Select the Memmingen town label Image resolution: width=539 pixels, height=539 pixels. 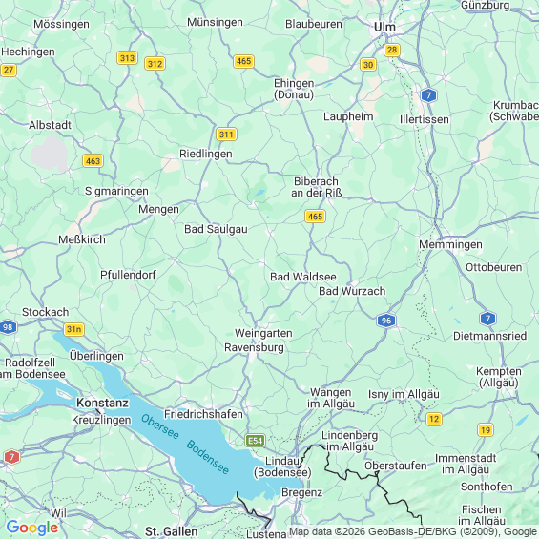[450, 245]
